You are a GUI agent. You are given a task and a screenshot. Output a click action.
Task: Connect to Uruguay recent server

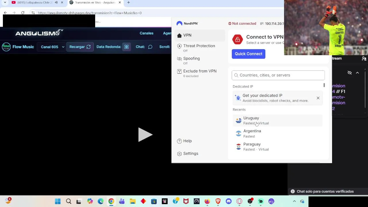click(x=278, y=120)
